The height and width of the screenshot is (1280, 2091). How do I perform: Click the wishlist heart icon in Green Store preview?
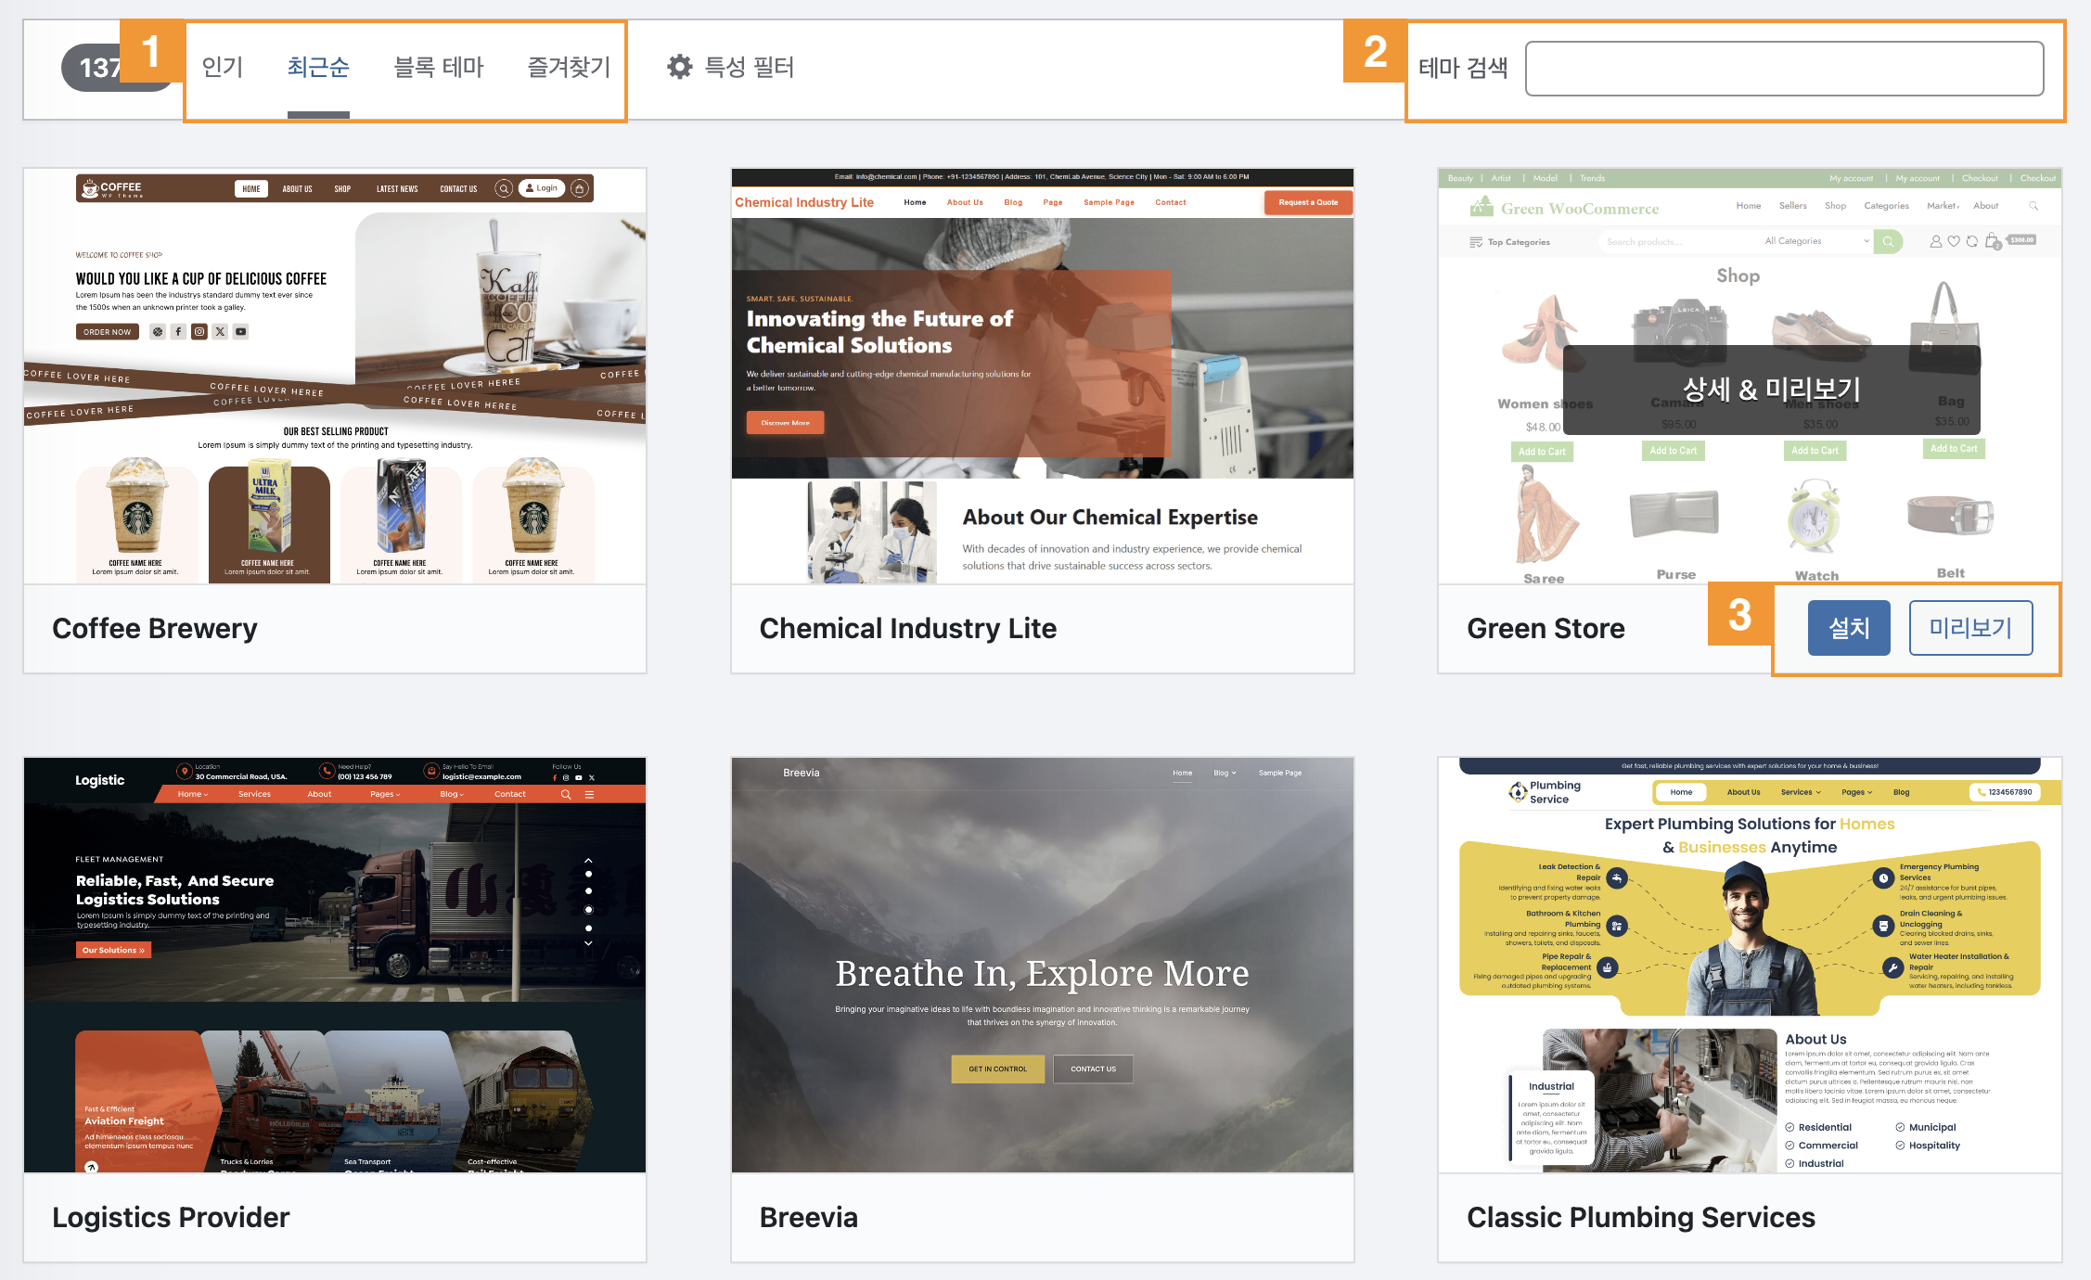[1954, 241]
